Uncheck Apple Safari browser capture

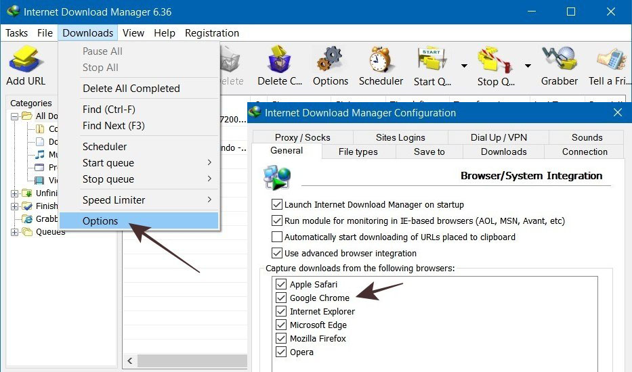[281, 284]
